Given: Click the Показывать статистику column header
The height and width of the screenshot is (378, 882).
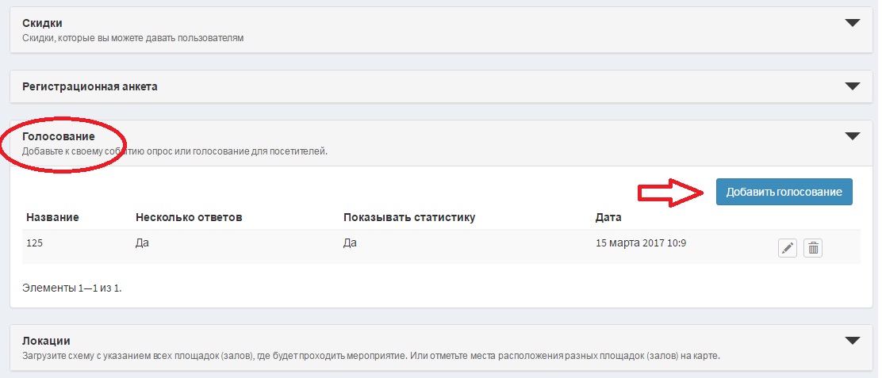Looking at the screenshot, I should click(x=408, y=217).
